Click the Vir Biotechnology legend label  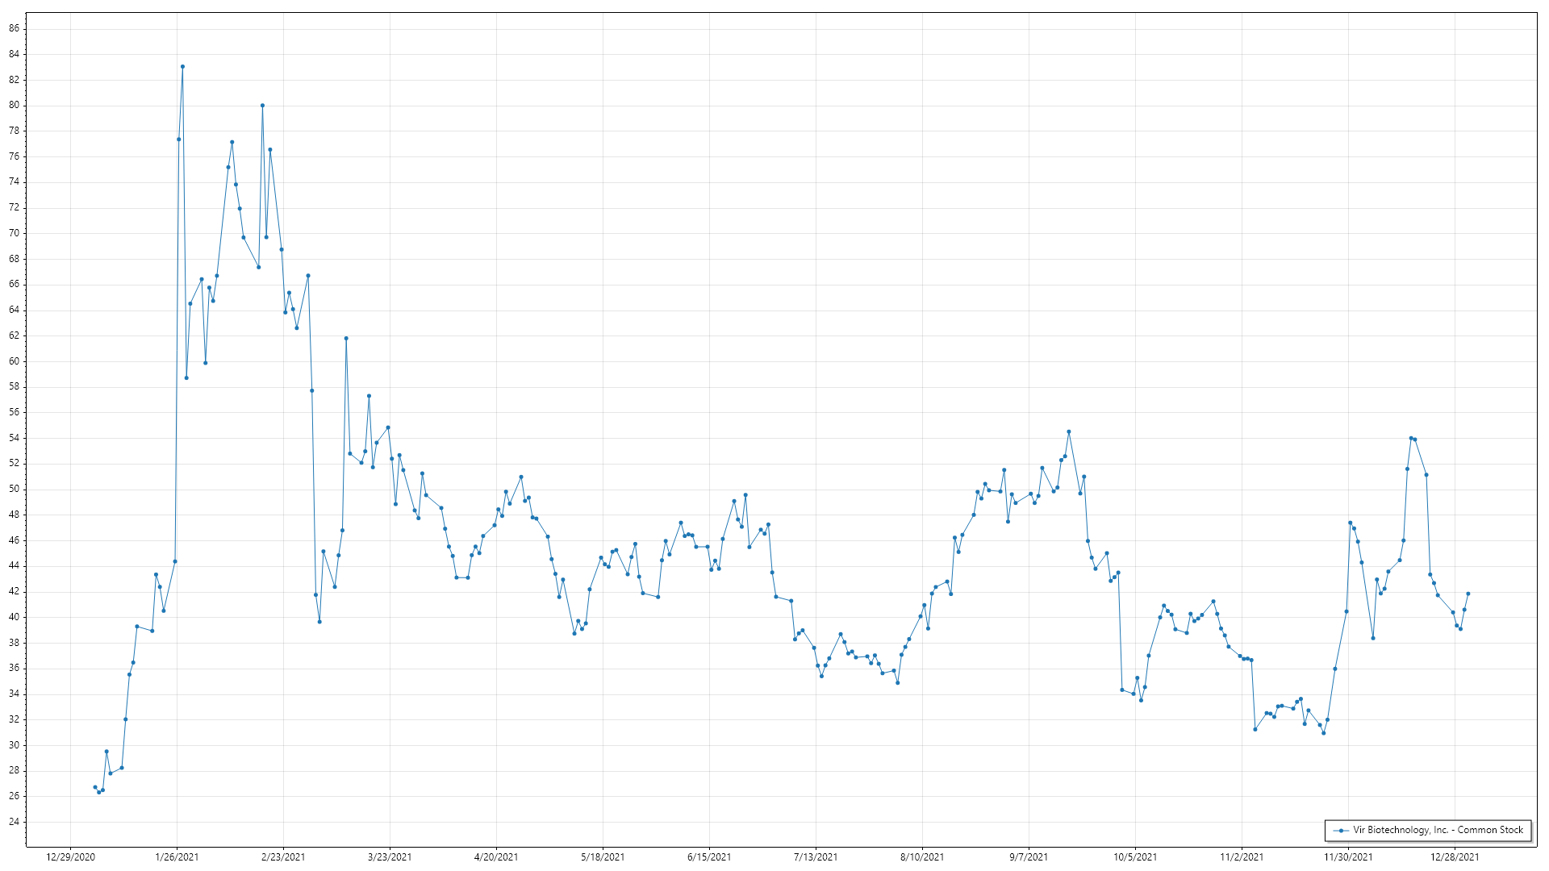[x=1438, y=830]
